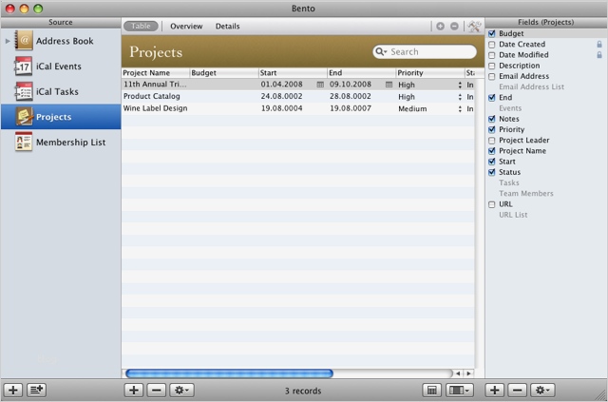Sort by Budget column header
Viewport: 608px width, 402px height.
pyautogui.click(x=224, y=73)
